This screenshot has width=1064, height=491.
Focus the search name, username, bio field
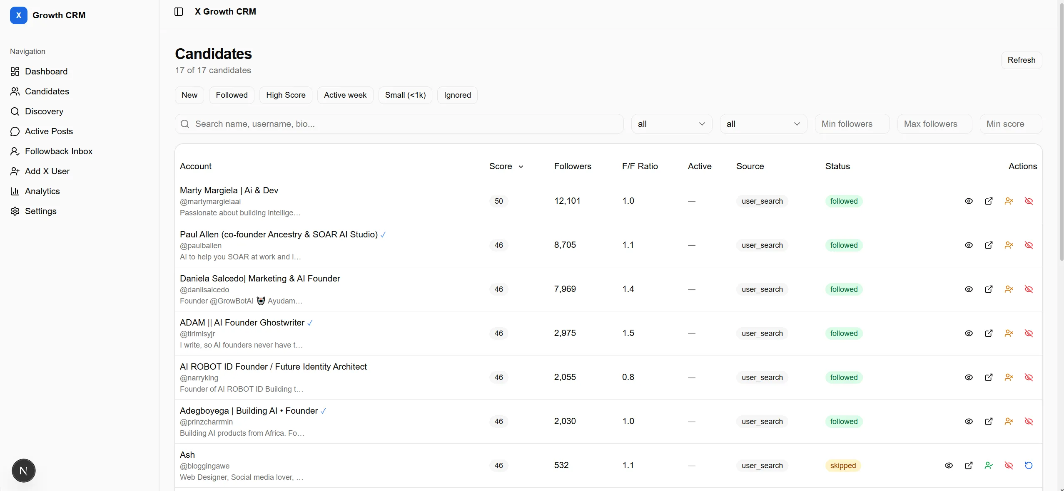[399, 124]
